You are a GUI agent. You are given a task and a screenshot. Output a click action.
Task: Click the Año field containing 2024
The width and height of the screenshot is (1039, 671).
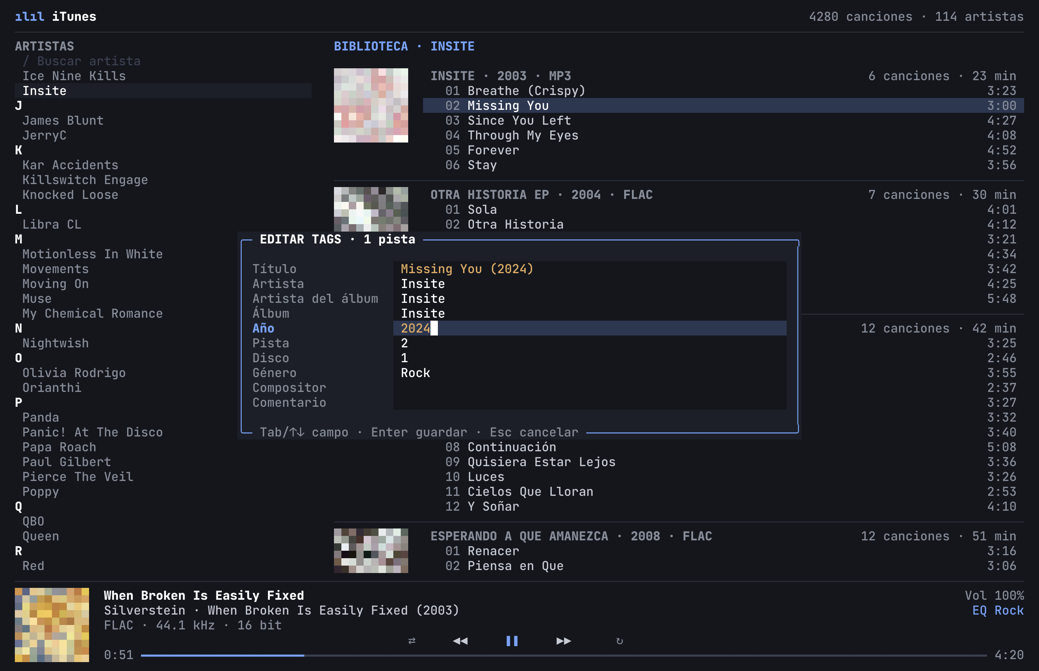point(590,328)
